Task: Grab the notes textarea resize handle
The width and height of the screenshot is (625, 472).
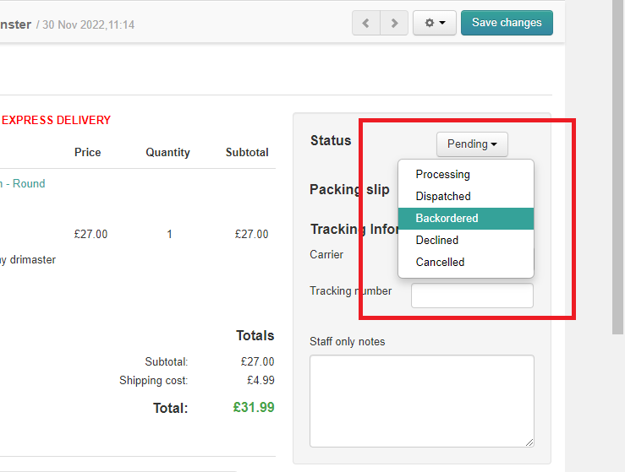Action: (x=529, y=442)
